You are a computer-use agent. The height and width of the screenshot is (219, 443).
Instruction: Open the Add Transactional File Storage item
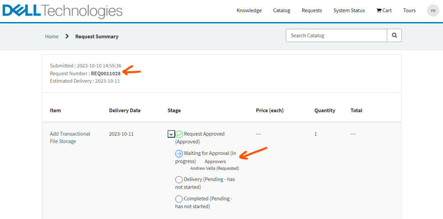tap(70, 137)
